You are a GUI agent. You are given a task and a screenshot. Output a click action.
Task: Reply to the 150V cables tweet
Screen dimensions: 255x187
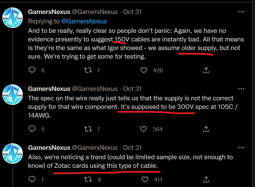32,70
